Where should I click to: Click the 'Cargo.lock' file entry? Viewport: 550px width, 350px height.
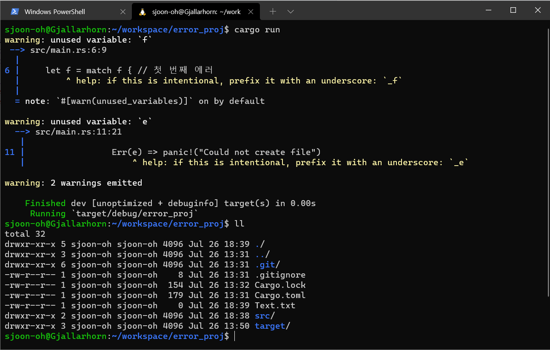(280, 285)
